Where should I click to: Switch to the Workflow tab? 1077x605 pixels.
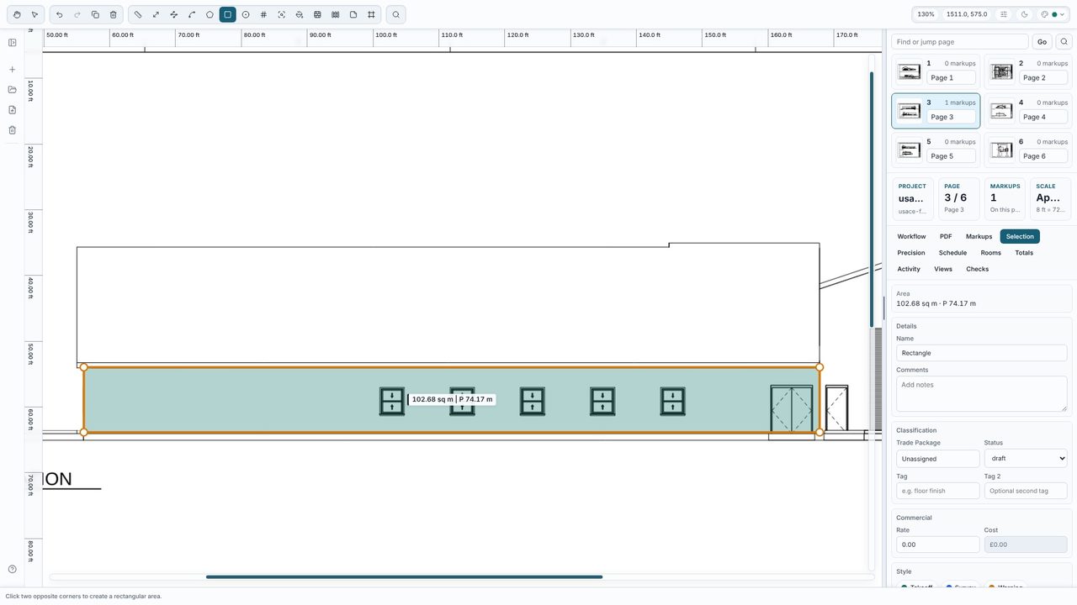click(x=911, y=237)
